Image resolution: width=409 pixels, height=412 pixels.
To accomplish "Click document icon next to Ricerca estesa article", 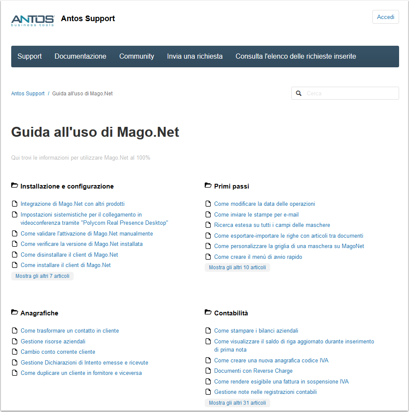I will (208, 225).
